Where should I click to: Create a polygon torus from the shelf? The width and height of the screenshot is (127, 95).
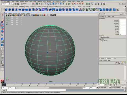(x=23, y=10)
